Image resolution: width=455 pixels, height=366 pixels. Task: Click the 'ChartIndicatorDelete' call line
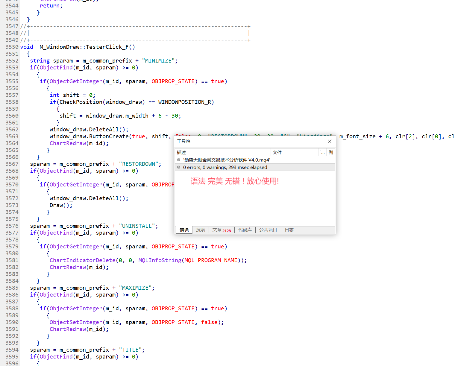[x=148, y=260]
